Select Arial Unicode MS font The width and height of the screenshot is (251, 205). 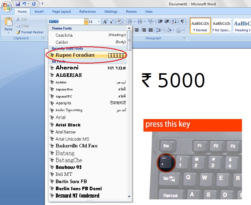click(x=88, y=139)
